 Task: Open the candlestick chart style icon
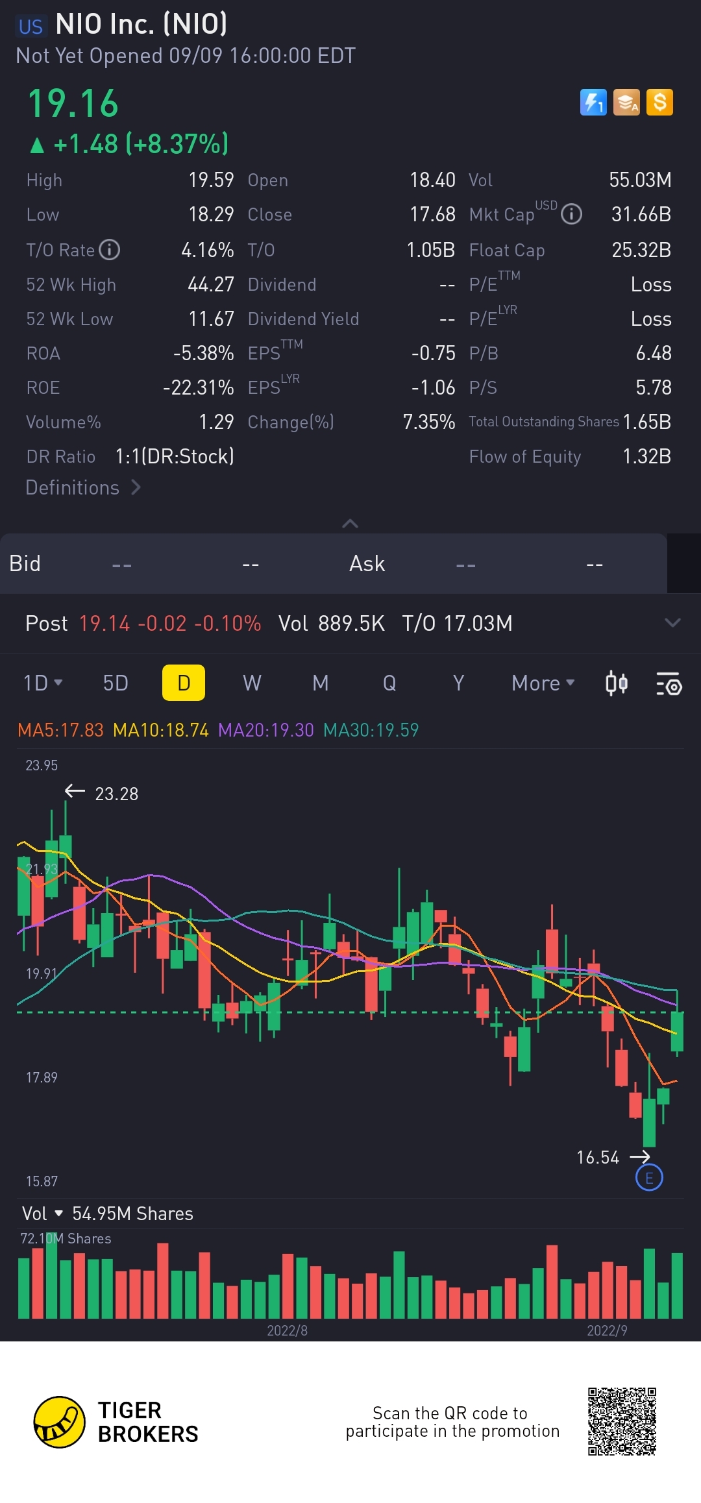(616, 683)
